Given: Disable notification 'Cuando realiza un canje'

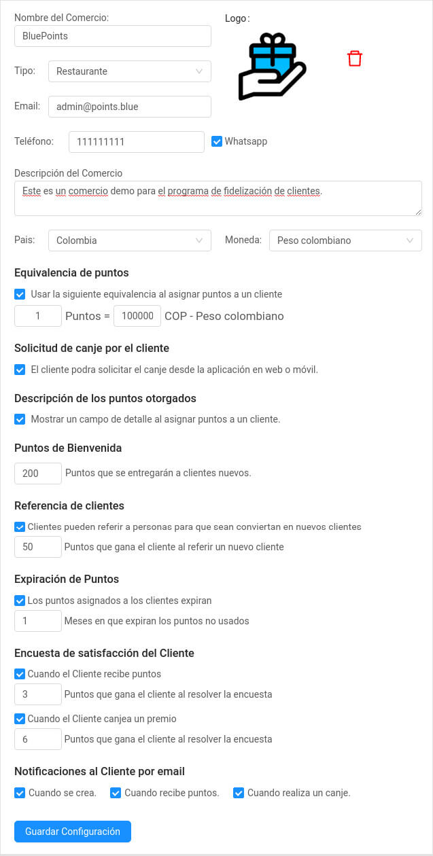Looking at the screenshot, I should pyautogui.click(x=239, y=793).
